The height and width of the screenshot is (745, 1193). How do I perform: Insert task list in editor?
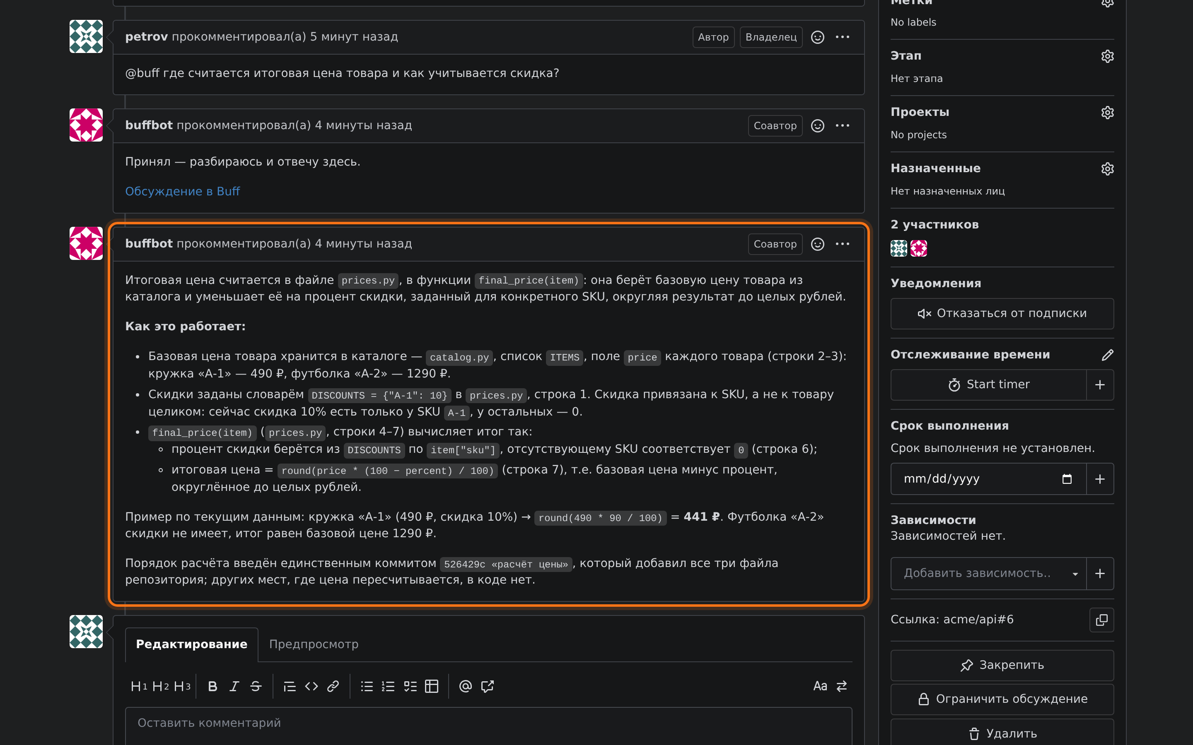coord(410,686)
